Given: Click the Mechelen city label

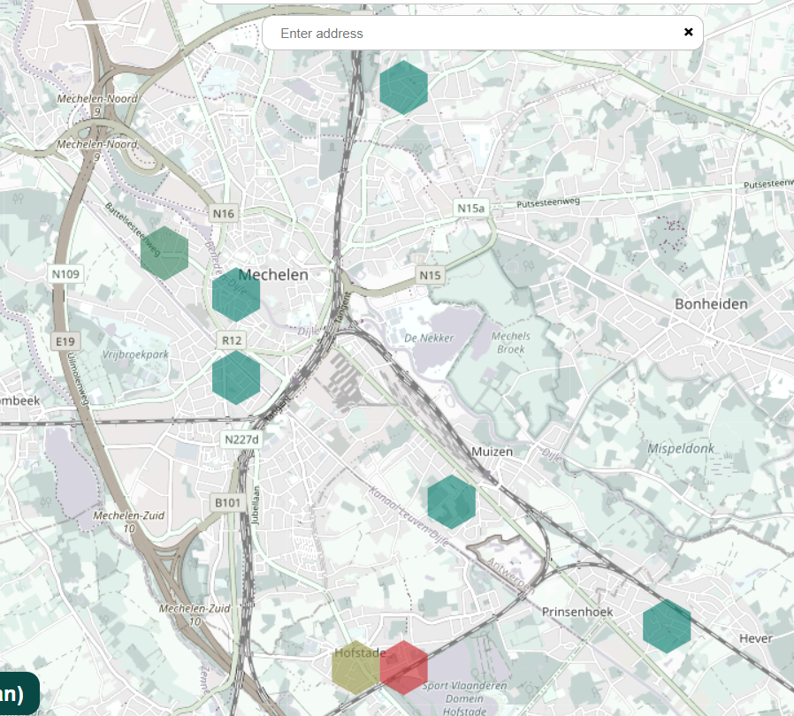Looking at the screenshot, I should coord(273,275).
